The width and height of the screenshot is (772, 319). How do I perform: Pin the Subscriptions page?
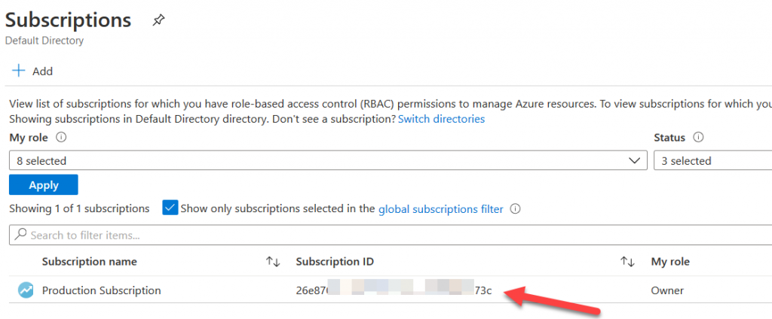tap(158, 20)
